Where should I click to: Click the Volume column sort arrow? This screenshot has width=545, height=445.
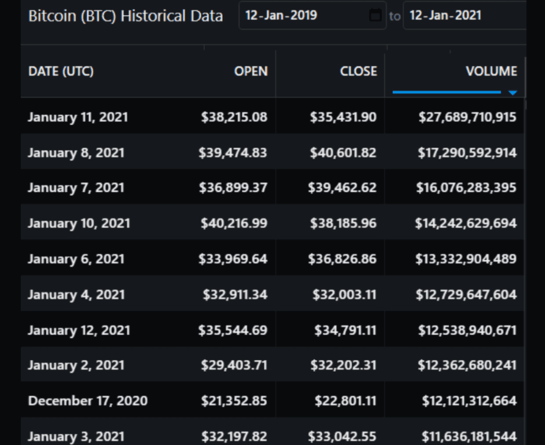click(513, 92)
